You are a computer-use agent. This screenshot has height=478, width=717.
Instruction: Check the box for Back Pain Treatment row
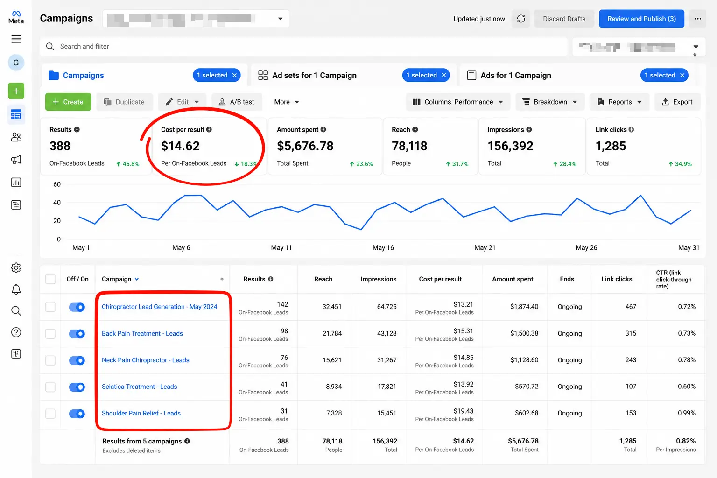[x=50, y=334]
